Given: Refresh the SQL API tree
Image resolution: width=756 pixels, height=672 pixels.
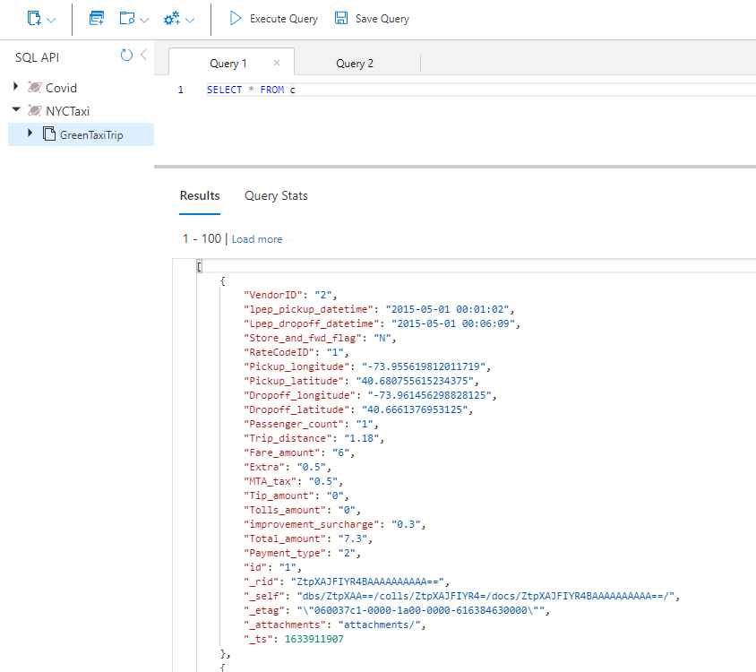Looking at the screenshot, I should (126, 56).
